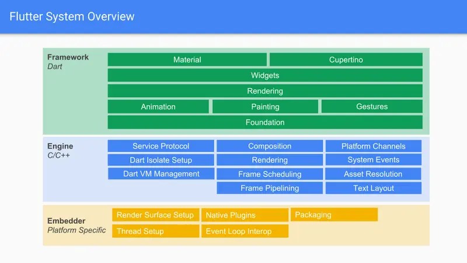Image resolution: width=467 pixels, height=263 pixels.
Task: Select the Text Layout box
Action: pyautogui.click(x=374, y=188)
